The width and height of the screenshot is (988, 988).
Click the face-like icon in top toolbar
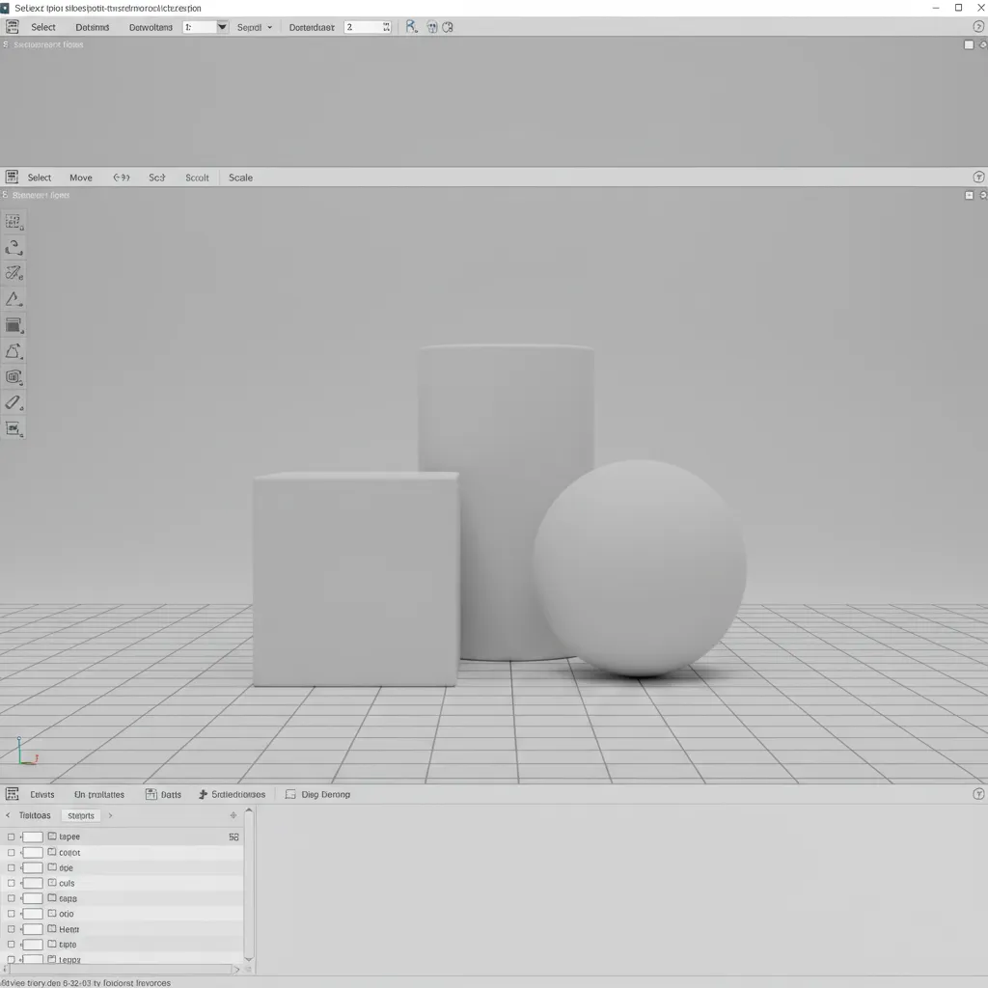coord(432,27)
